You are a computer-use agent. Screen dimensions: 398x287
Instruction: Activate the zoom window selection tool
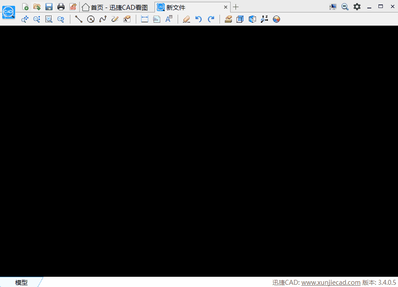tap(49, 19)
